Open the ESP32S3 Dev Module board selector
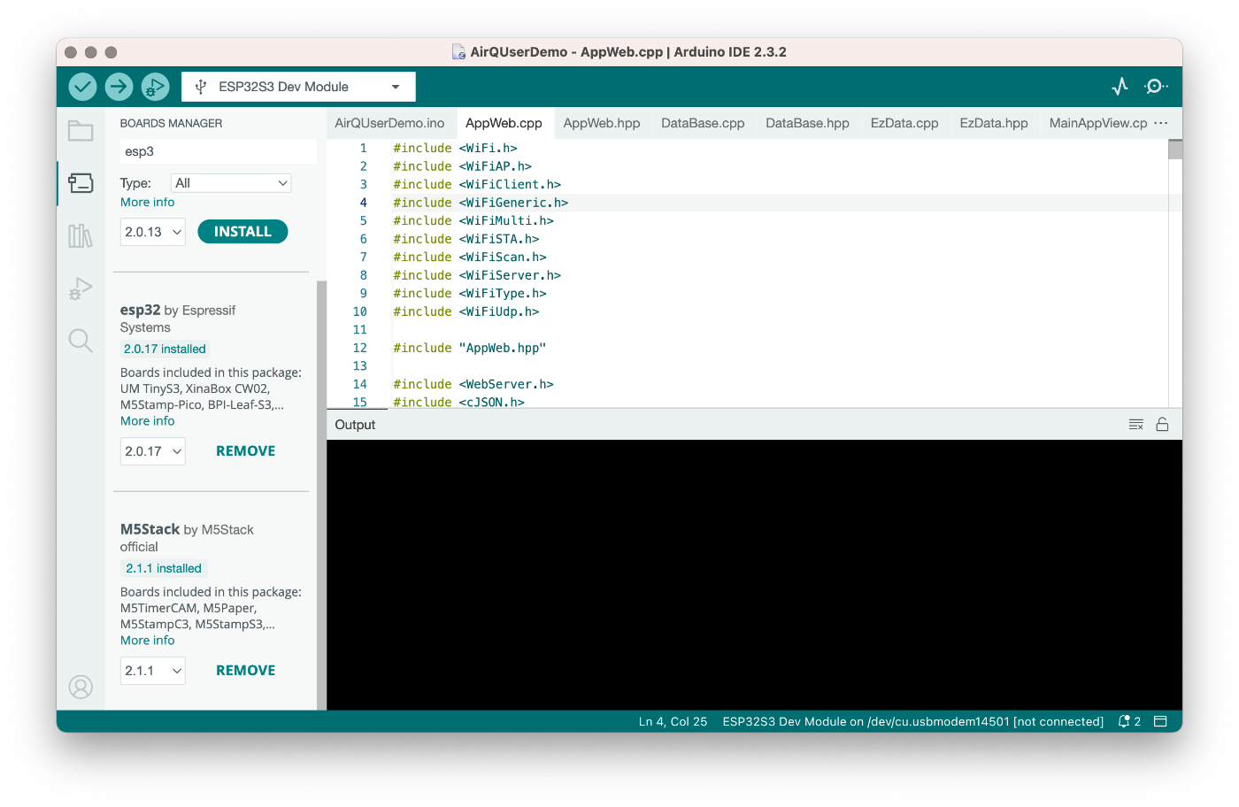 (298, 87)
